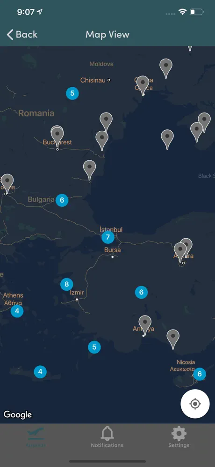Expand the cluster of 4 on Crete

coord(40,372)
